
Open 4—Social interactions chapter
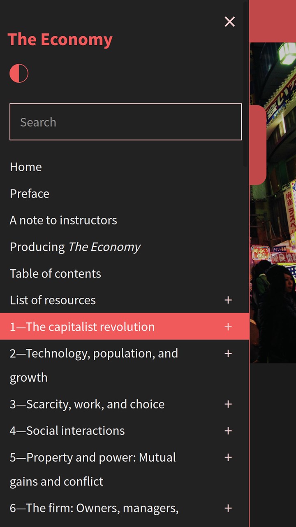point(67,431)
